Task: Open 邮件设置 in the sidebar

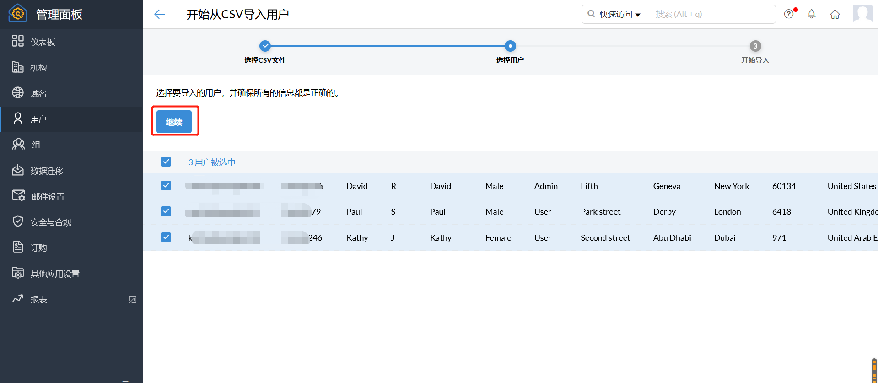Action: [48, 197]
